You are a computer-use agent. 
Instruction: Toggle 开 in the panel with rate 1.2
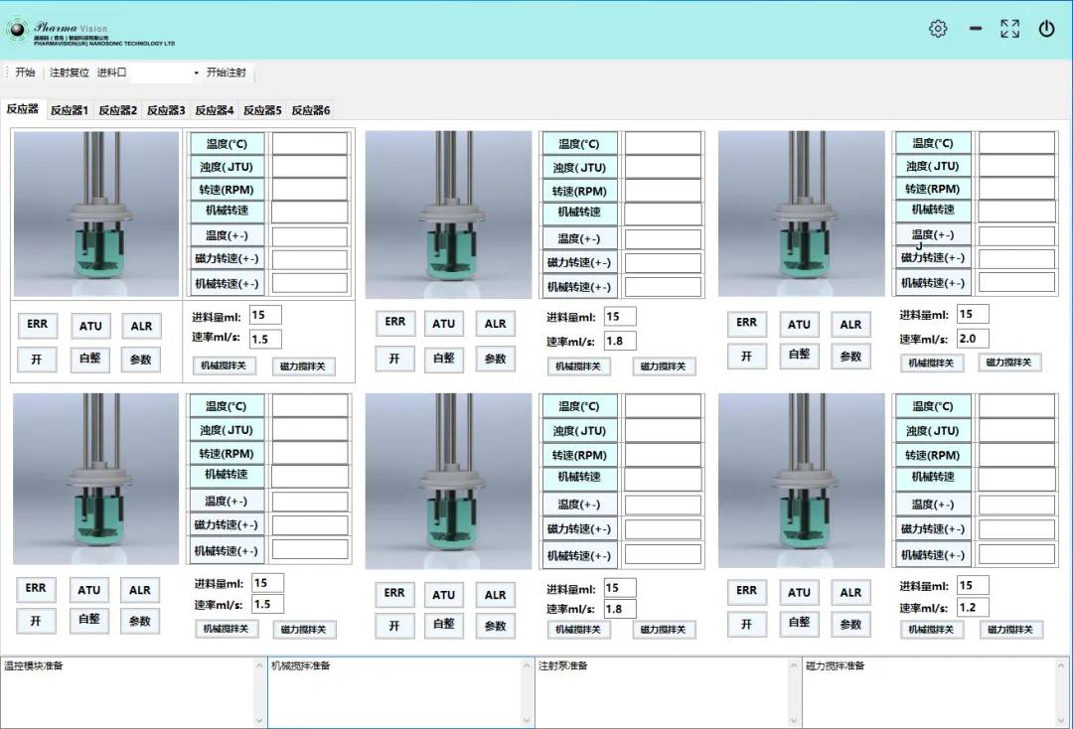(x=746, y=624)
